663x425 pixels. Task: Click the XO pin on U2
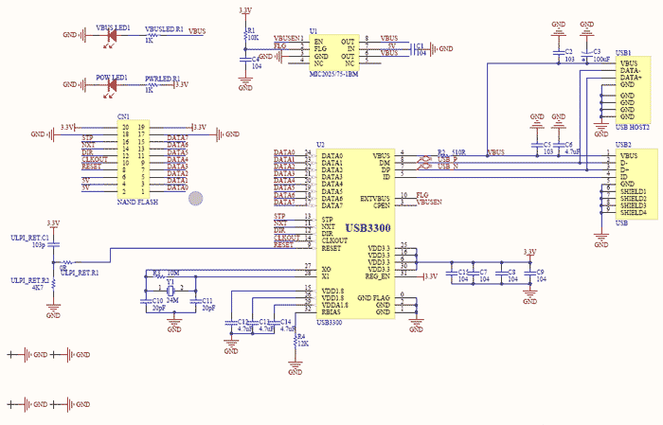pos(326,269)
